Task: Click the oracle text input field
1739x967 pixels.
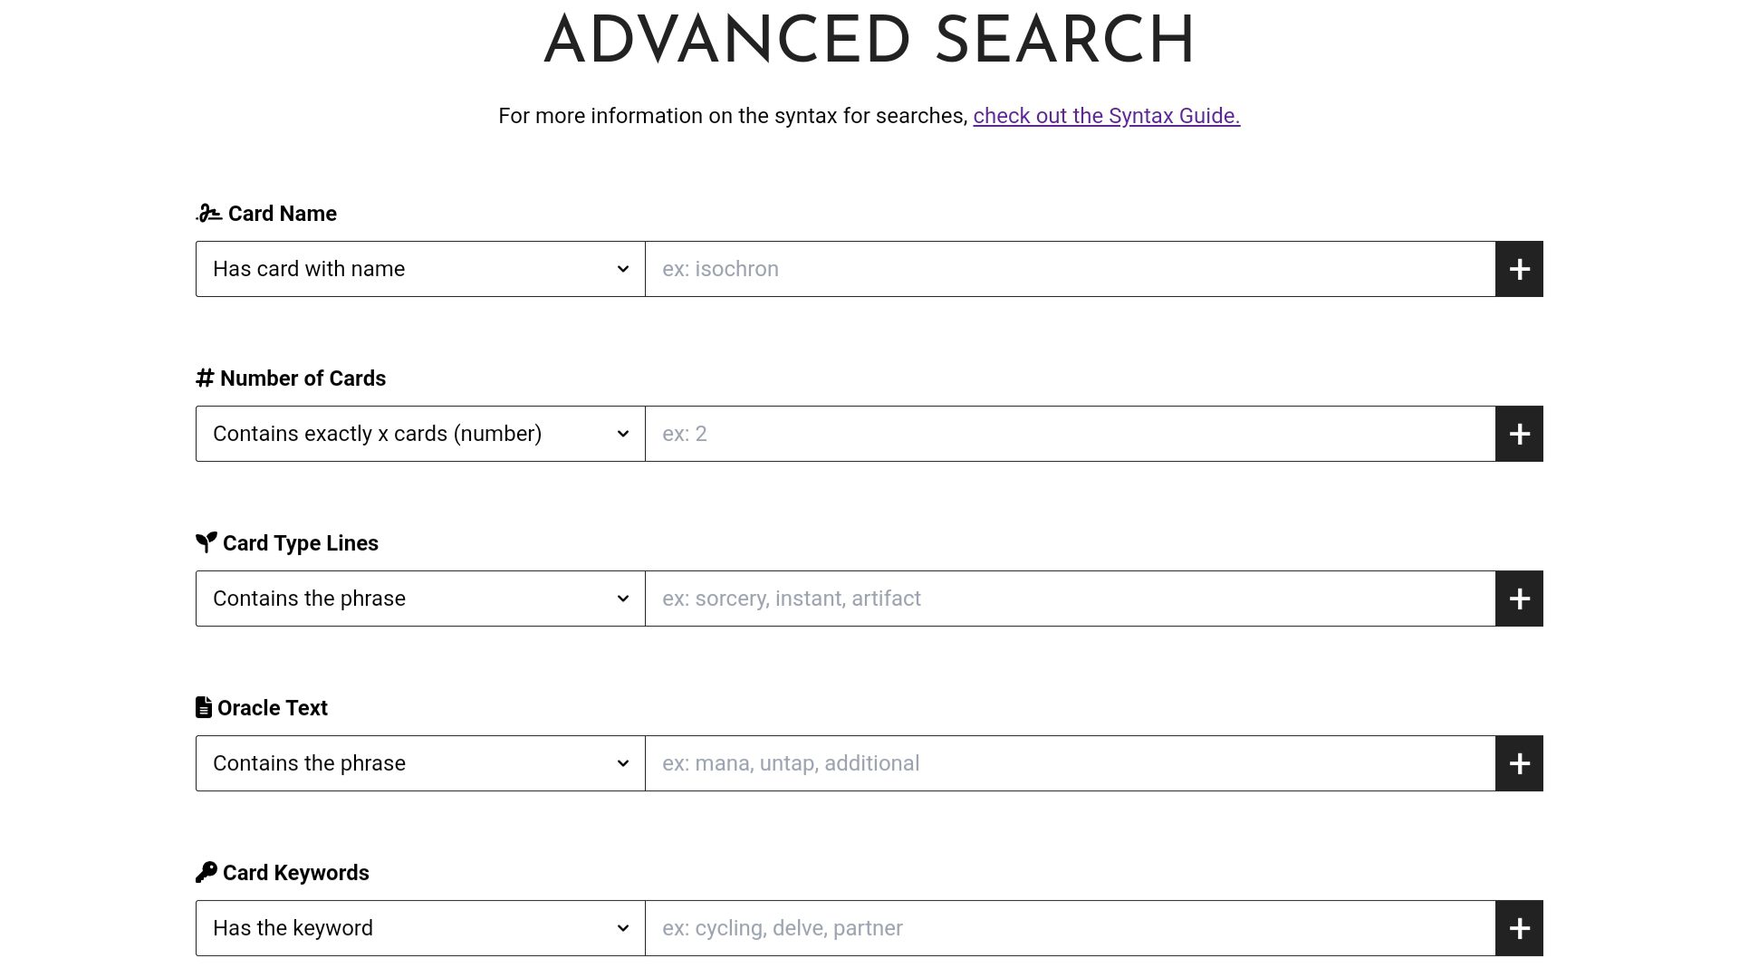Action: pos(1070,763)
